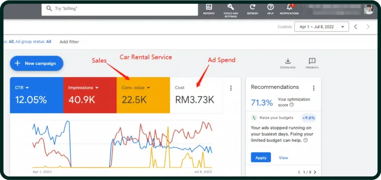381x180 pixels.
Task: Click the Apr 1, 2022 chart axis label
Action: pos(42,172)
